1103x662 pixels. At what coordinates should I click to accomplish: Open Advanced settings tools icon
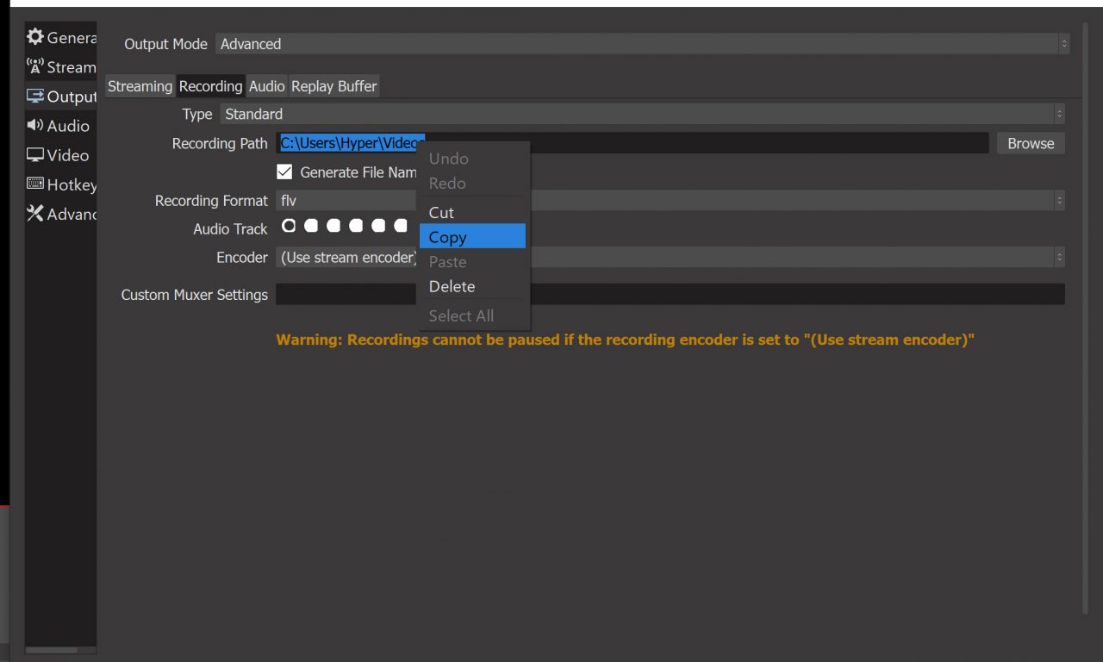point(35,214)
